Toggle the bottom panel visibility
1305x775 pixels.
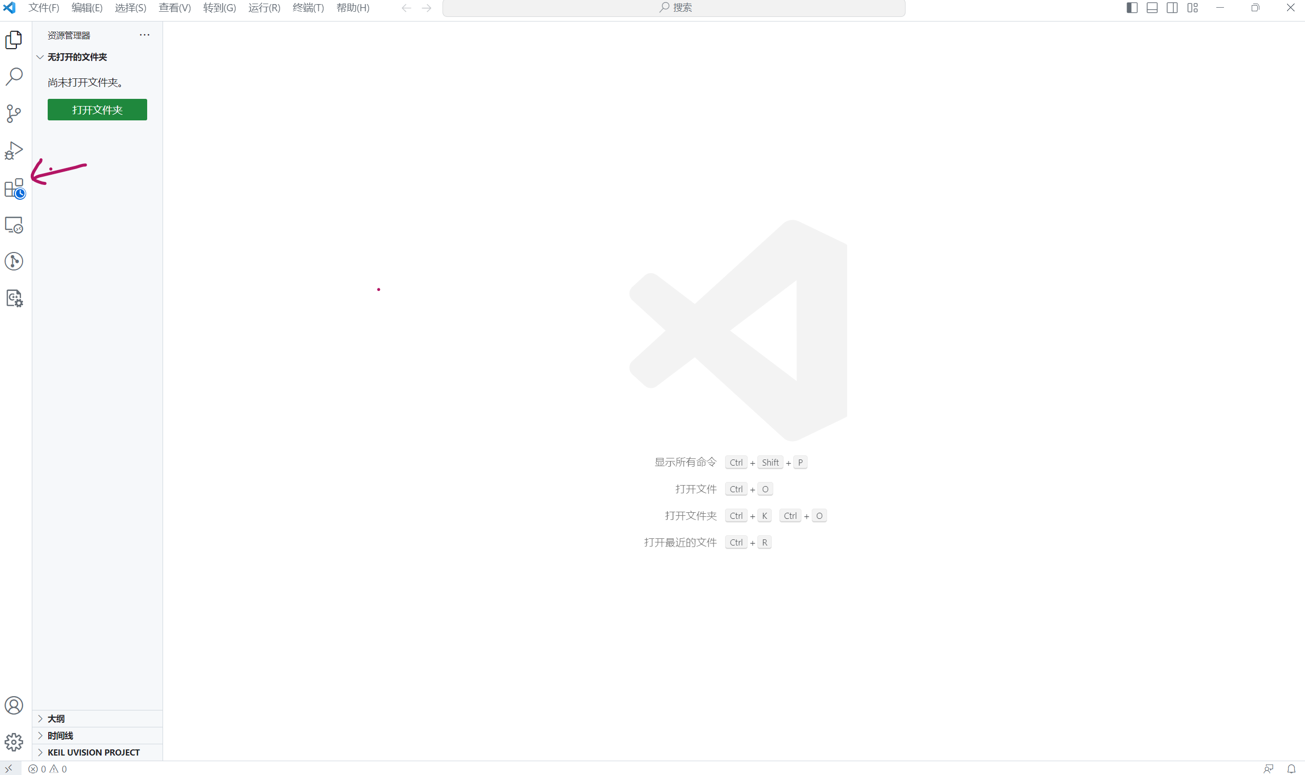[1152, 8]
